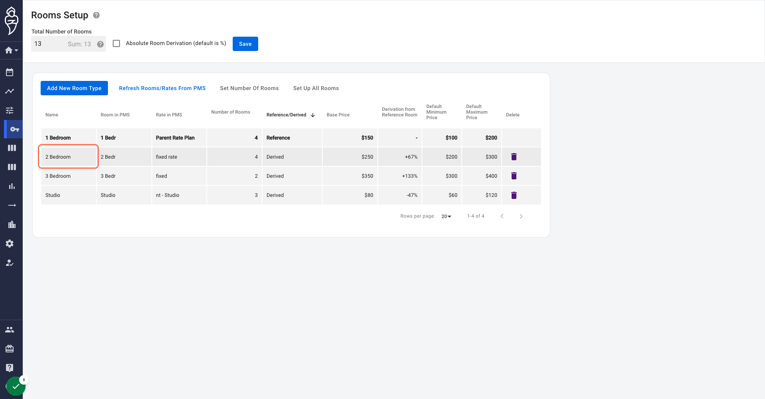The width and height of the screenshot is (765, 399).
Task: Click the nt - Studio rate cell
Action: (179, 195)
